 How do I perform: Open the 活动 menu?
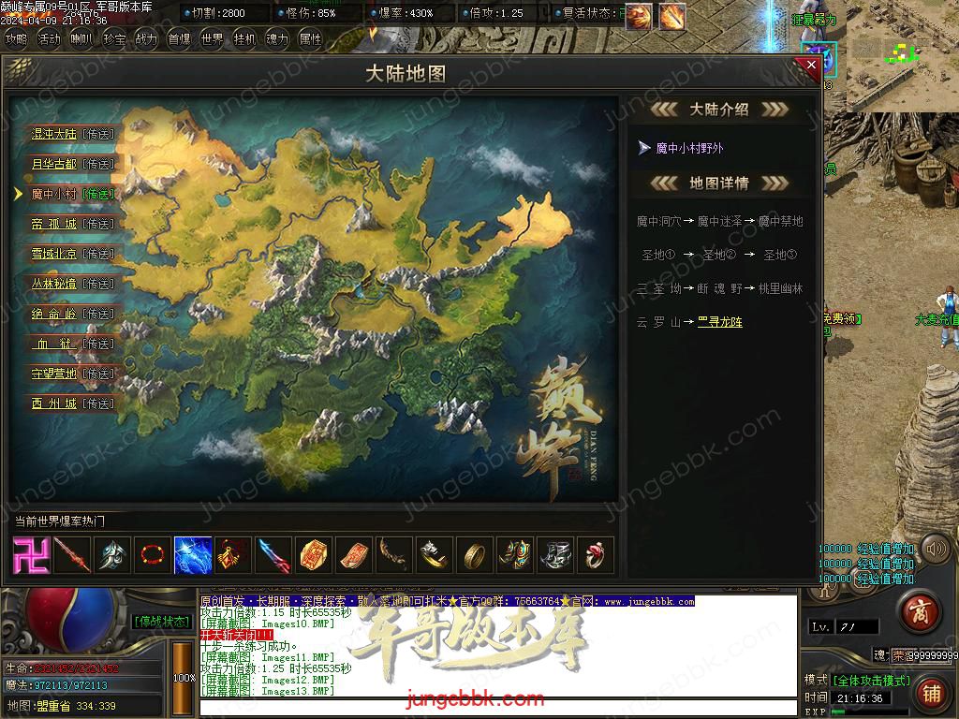[x=49, y=39]
